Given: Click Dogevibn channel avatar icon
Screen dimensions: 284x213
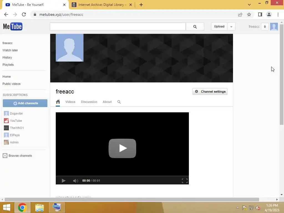Looking at the screenshot, I should pos(6,113).
